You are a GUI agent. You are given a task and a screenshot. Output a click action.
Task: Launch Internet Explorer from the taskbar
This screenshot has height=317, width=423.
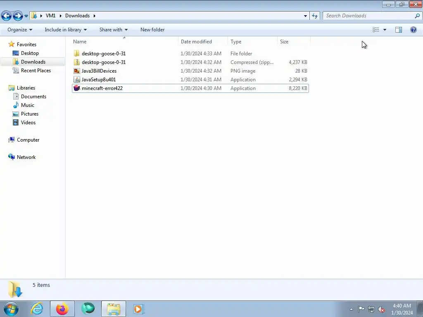pos(37,309)
